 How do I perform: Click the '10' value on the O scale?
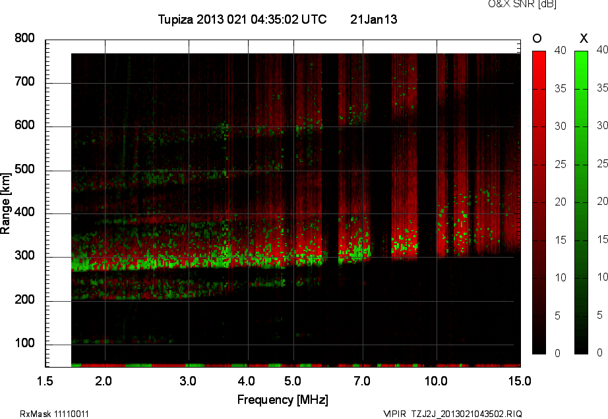click(561, 277)
